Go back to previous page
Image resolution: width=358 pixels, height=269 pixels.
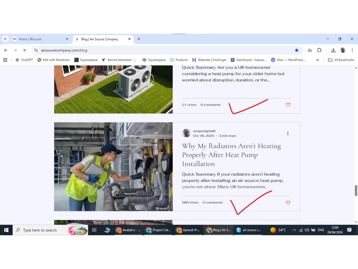6,50
